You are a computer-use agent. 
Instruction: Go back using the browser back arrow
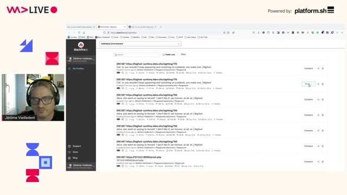pos(69,32)
